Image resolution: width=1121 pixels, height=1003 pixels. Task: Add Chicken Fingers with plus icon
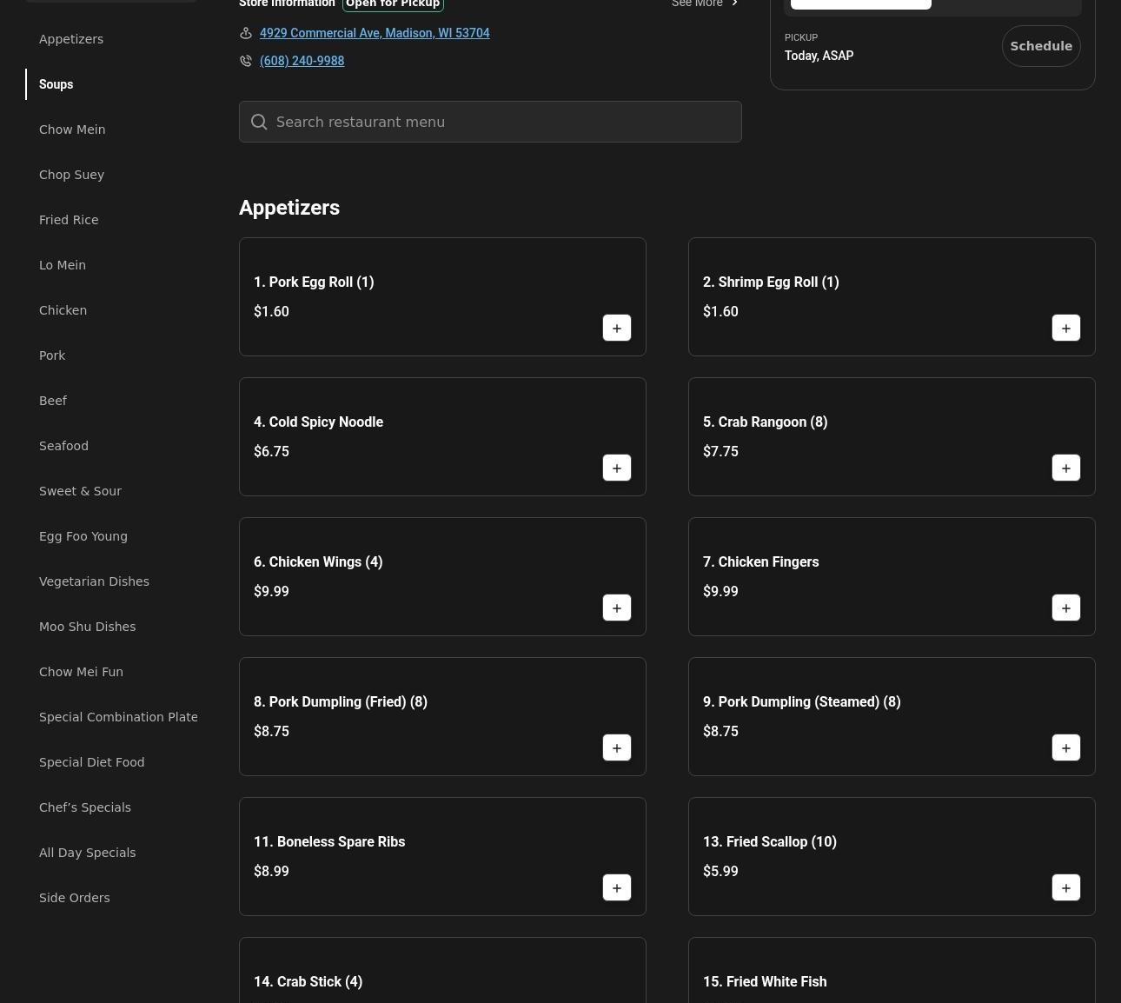tap(1065, 608)
